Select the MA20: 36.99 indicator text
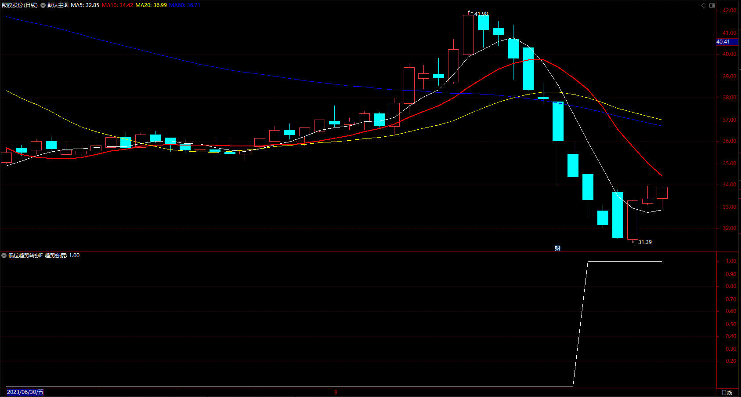Screen dimensions: 741x397 click(151, 5)
